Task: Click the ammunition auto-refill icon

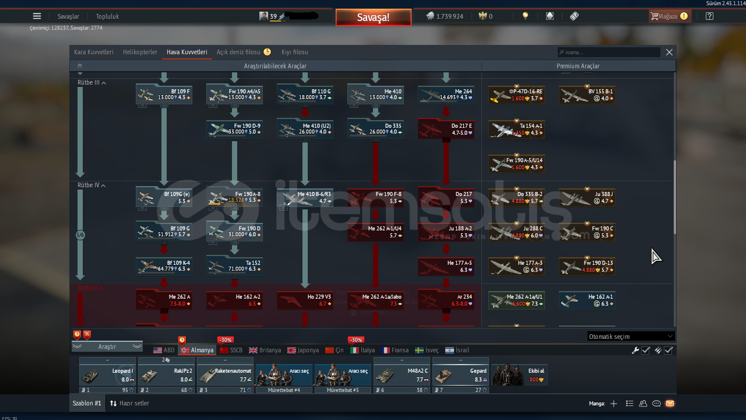Action: click(658, 350)
